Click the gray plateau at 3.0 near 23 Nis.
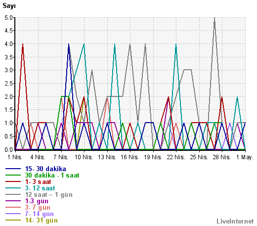Screen dimensions: 257x226 click(x=187, y=70)
